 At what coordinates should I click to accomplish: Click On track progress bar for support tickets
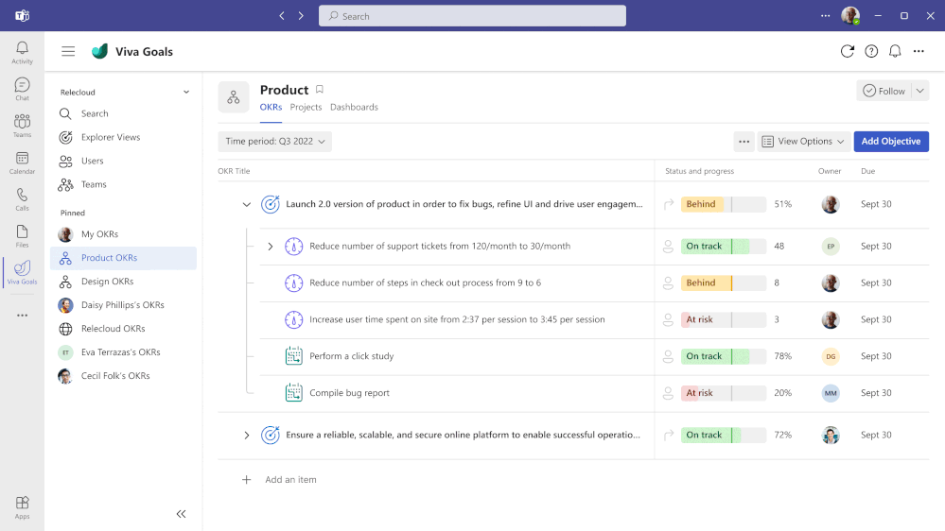tap(724, 247)
